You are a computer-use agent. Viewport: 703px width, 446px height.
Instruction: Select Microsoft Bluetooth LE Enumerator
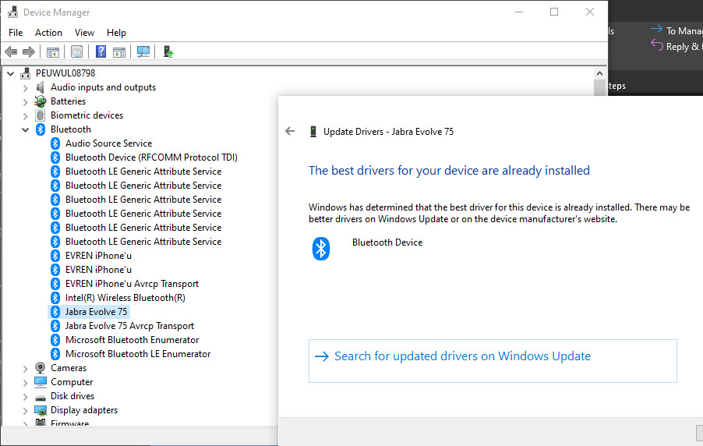pyautogui.click(x=138, y=354)
